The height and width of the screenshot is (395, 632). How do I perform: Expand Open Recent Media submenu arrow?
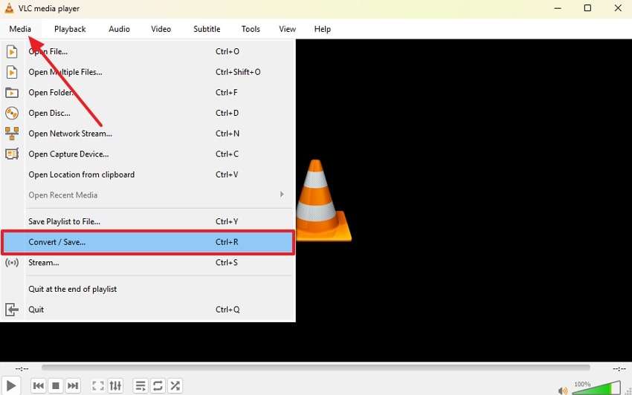282,195
